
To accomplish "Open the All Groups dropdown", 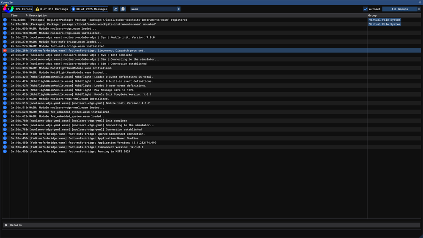I will tap(399, 9).
